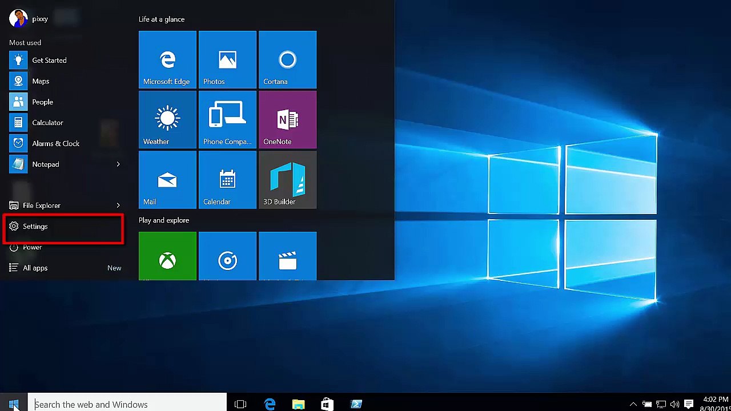This screenshot has width=731, height=411.
Task: Click the Get Started text label
Action: 49,61
